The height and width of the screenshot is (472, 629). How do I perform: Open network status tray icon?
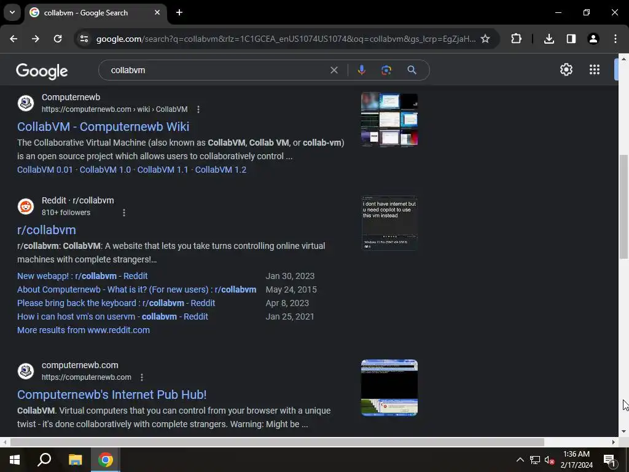pos(535,460)
